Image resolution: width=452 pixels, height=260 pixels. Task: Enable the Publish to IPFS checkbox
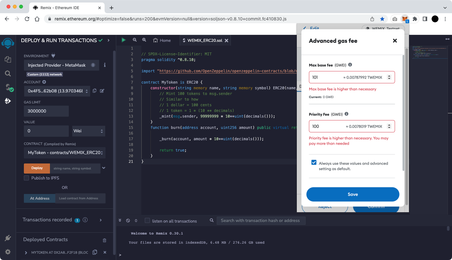pyautogui.click(x=26, y=178)
